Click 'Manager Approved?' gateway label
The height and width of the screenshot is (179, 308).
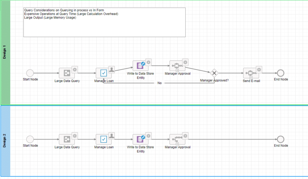214,80
